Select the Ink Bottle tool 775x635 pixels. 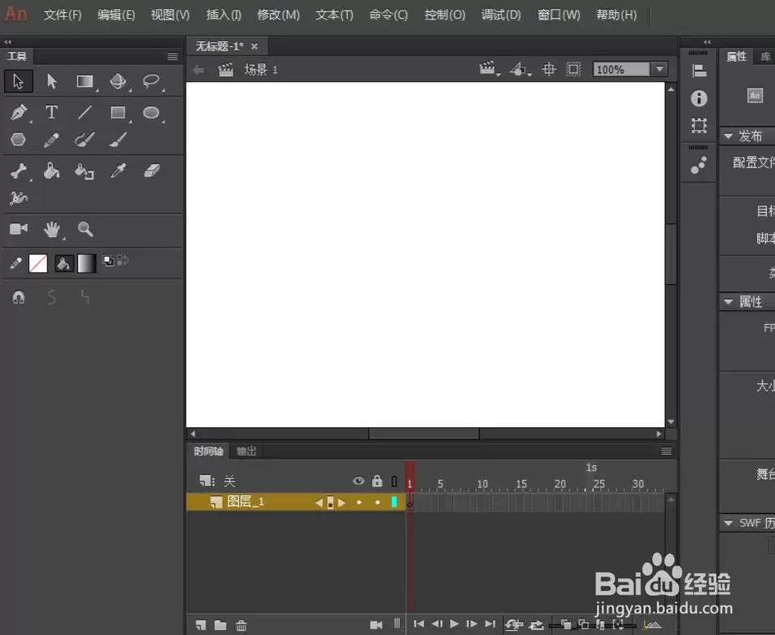pos(84,171)
